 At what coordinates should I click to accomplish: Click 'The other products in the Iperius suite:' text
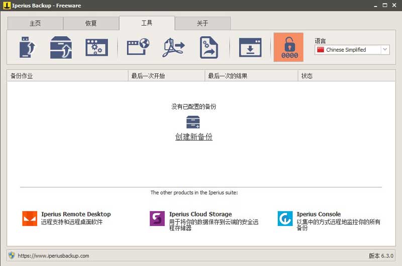click(194, 193)
